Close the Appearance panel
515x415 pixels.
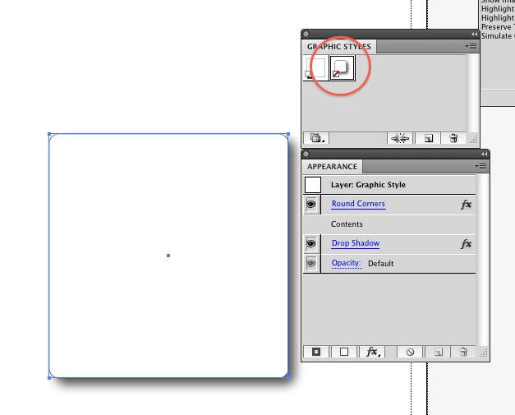coord(306,154)
